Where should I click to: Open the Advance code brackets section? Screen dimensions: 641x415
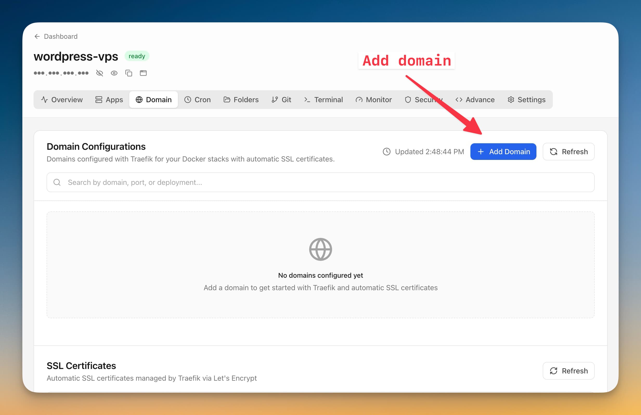459,99
